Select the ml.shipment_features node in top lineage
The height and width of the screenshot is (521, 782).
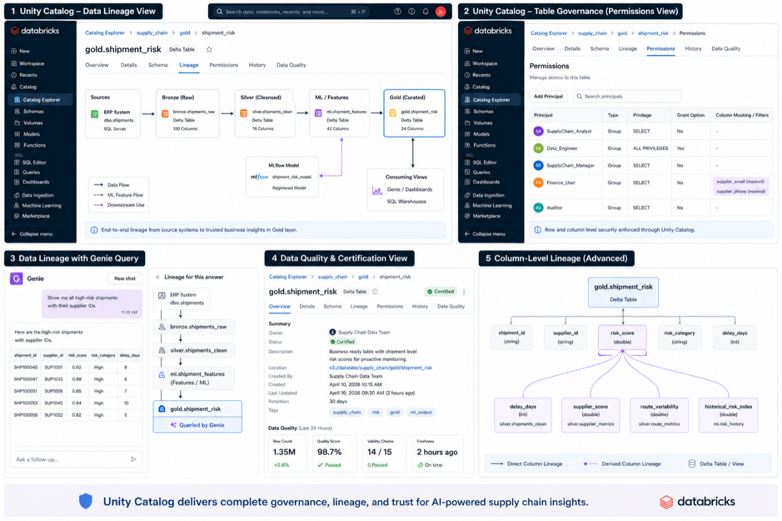point(340,113)
